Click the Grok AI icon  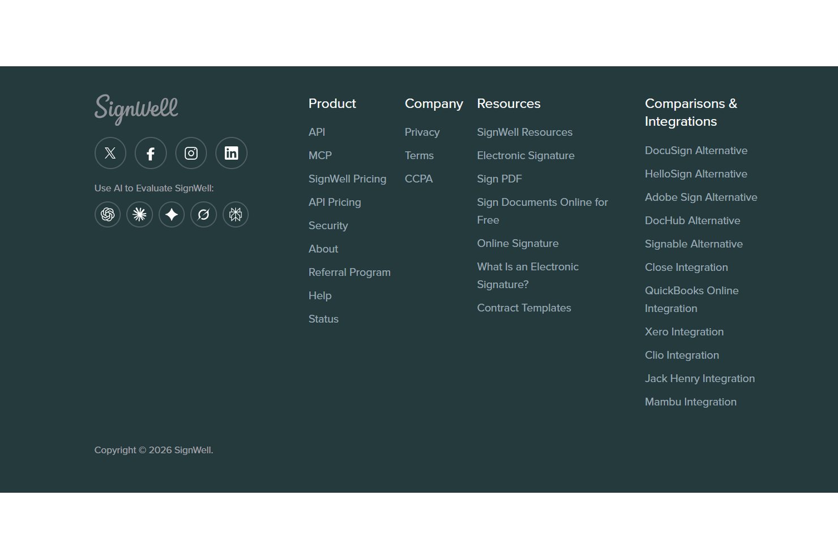point(203,215)
